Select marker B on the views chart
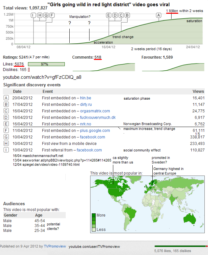Image resolution: width=208 pixels, height=255 pixels. tap(127, 15)
